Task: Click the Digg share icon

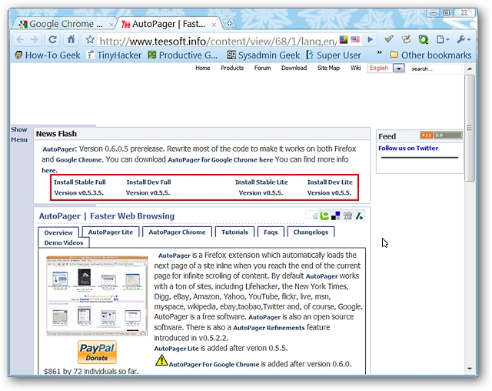Action: [347, 216]
